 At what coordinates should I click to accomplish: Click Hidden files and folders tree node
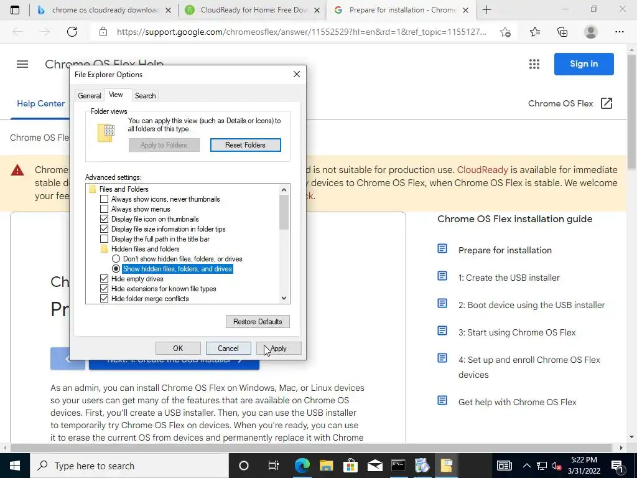[x=145, y=249]
